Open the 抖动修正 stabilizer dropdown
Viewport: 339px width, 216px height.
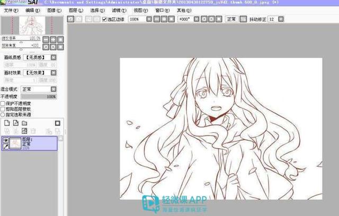click(x=281, y=19)
